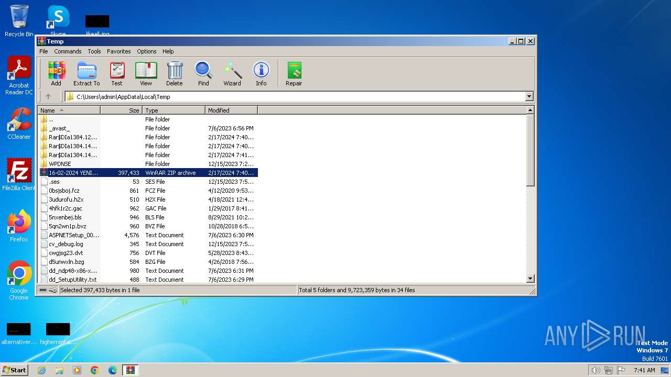Open the alternativer desktop file
Screen dimensions: 671x377
[19, 334]
